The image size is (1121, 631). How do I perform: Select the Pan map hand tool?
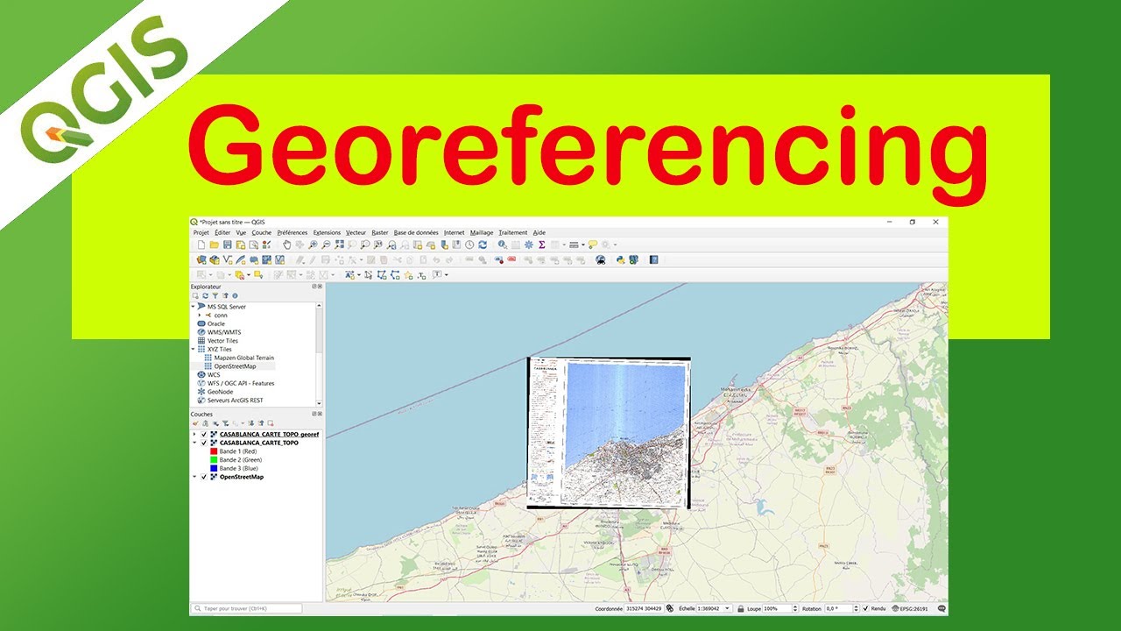point(287,245)
